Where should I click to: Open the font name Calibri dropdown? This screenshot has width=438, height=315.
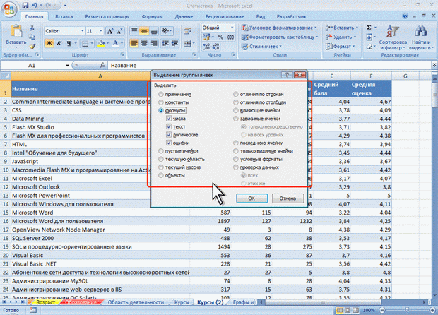point(83,31)
